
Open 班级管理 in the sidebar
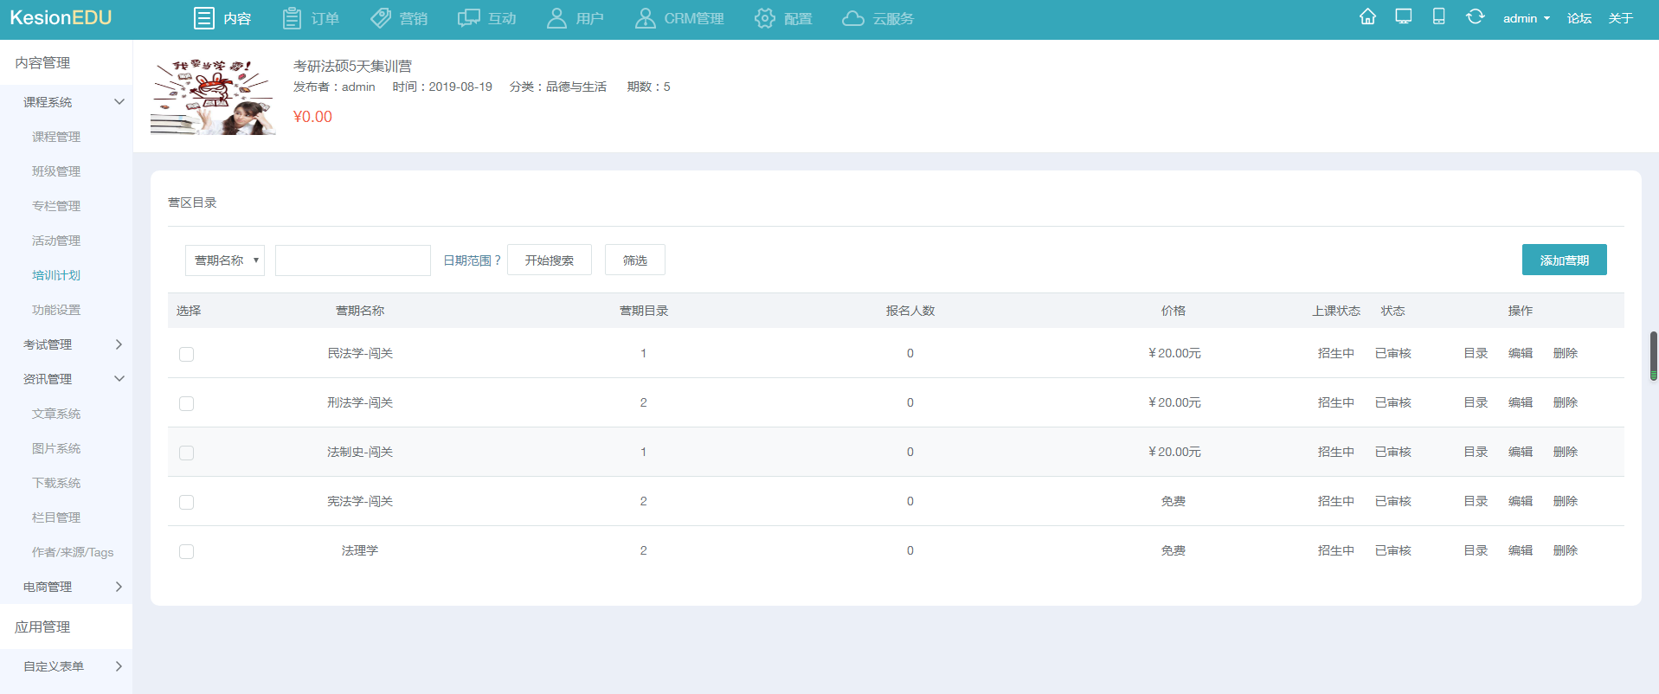click(x=56, y=171)
